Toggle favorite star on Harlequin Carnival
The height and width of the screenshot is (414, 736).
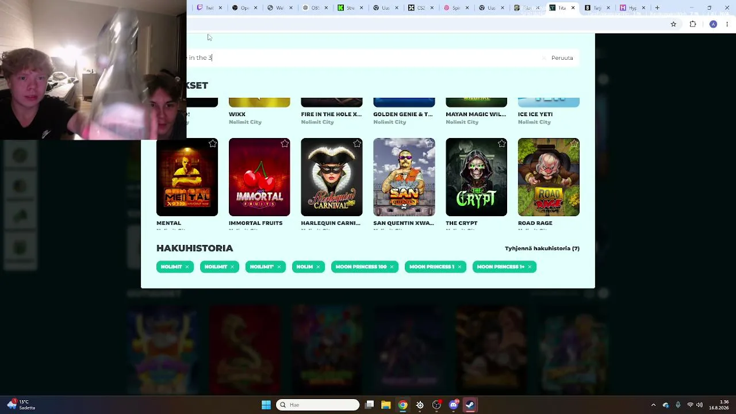tap(357, 144)
